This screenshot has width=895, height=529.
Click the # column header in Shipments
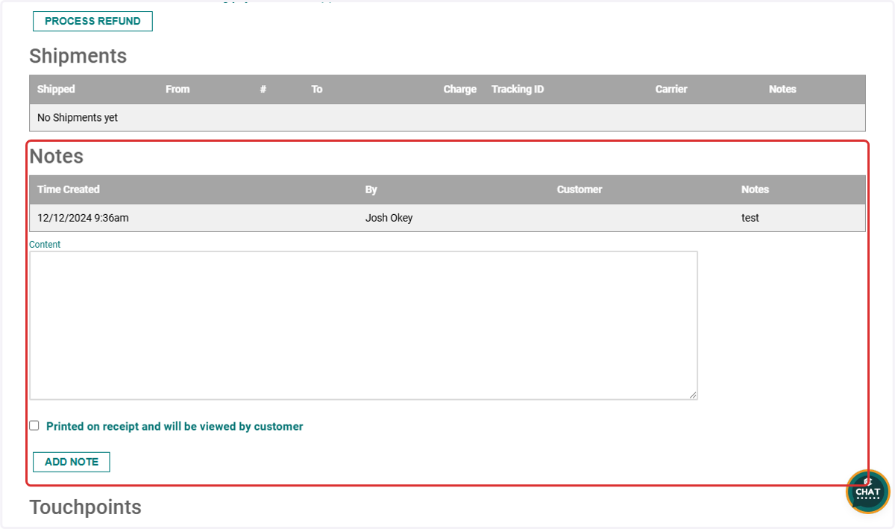tap(263, 89)
